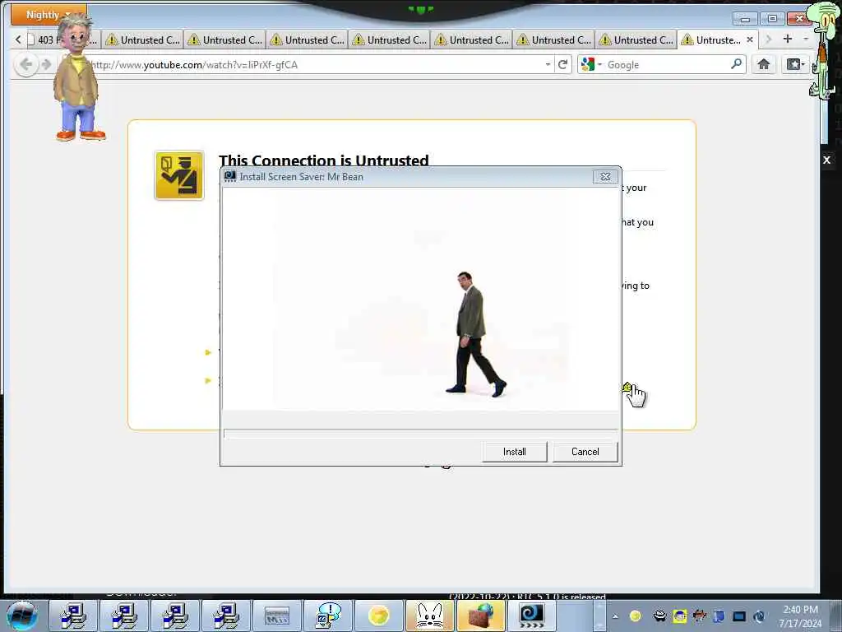This screenshot has height=632, width=842.
Task: Close the Install Screen Saver dialog
Action: (605, 177)
